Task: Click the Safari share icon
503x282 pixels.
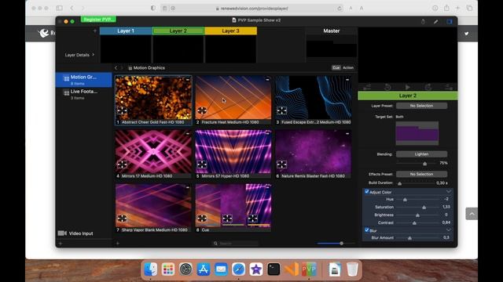Action: pyautogui.click(x=446, y=8)
